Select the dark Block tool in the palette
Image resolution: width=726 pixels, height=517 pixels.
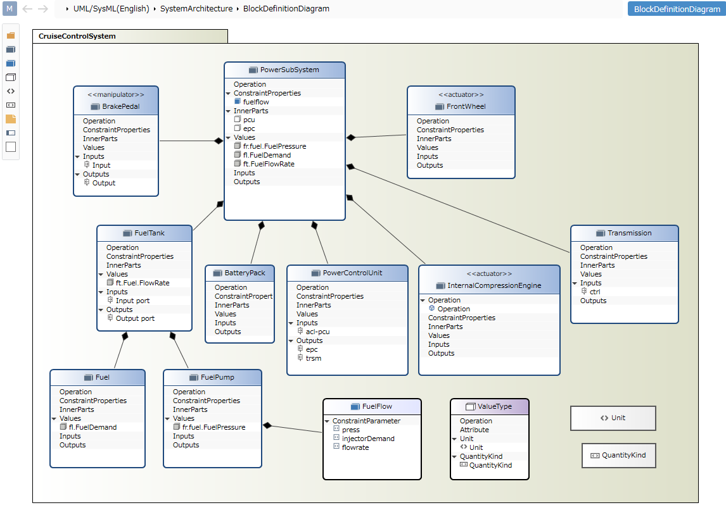click(x=11, y=49)
